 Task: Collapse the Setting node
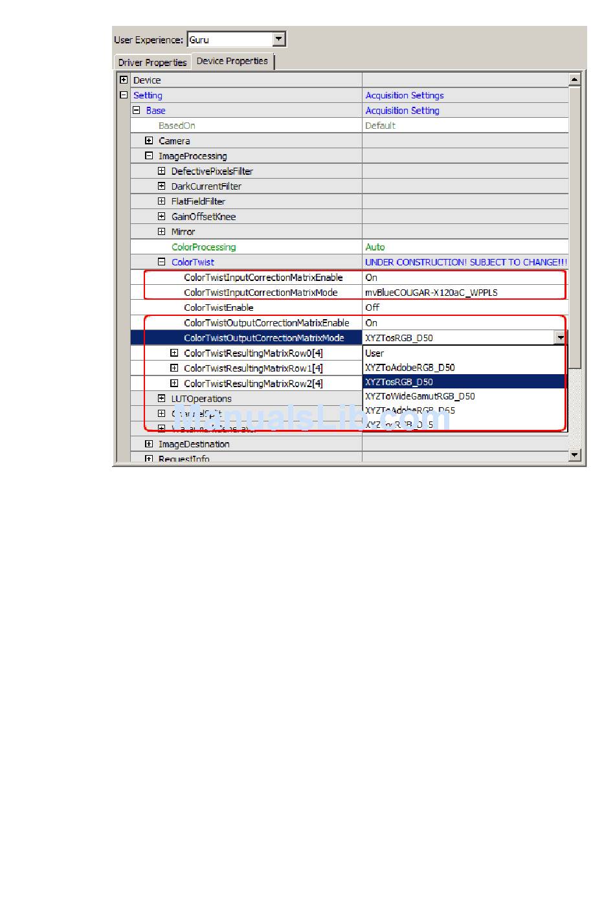click(124, 95)
